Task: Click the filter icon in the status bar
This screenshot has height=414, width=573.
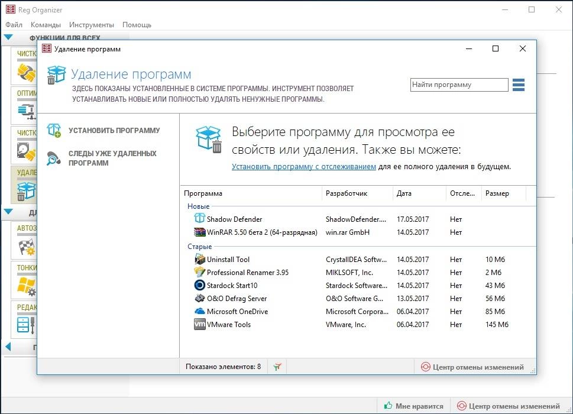Action: tap(277, 367)
